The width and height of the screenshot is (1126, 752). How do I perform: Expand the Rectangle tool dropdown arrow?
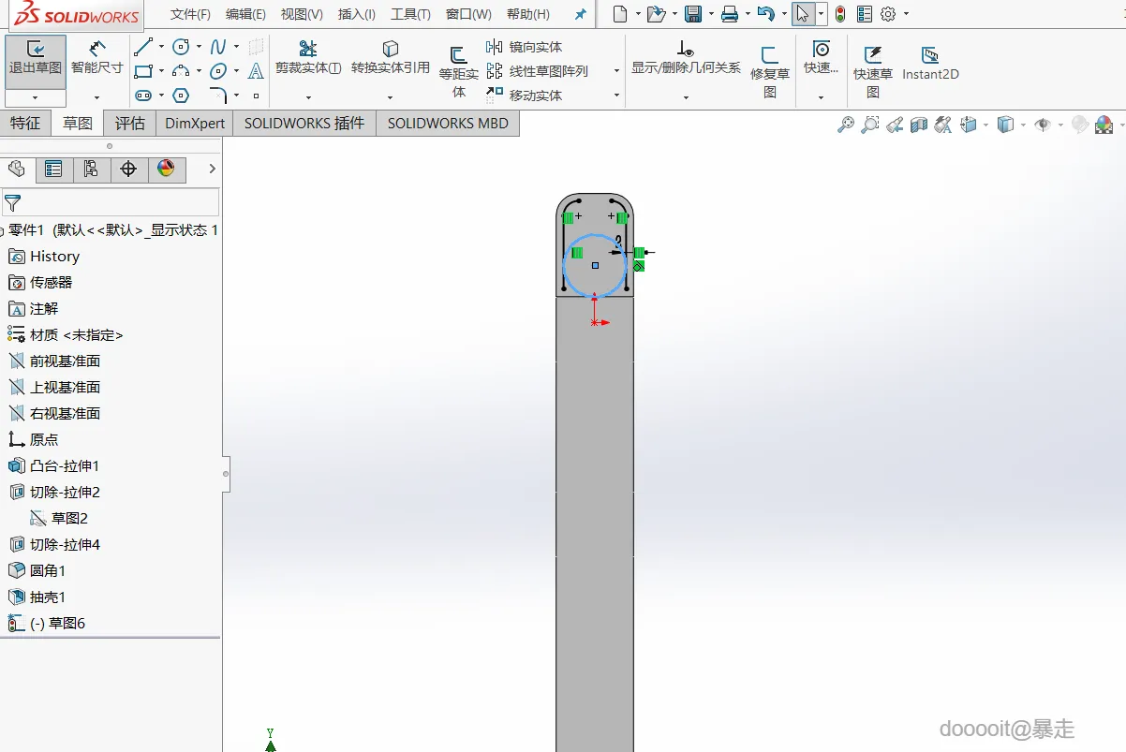[161, 71]
